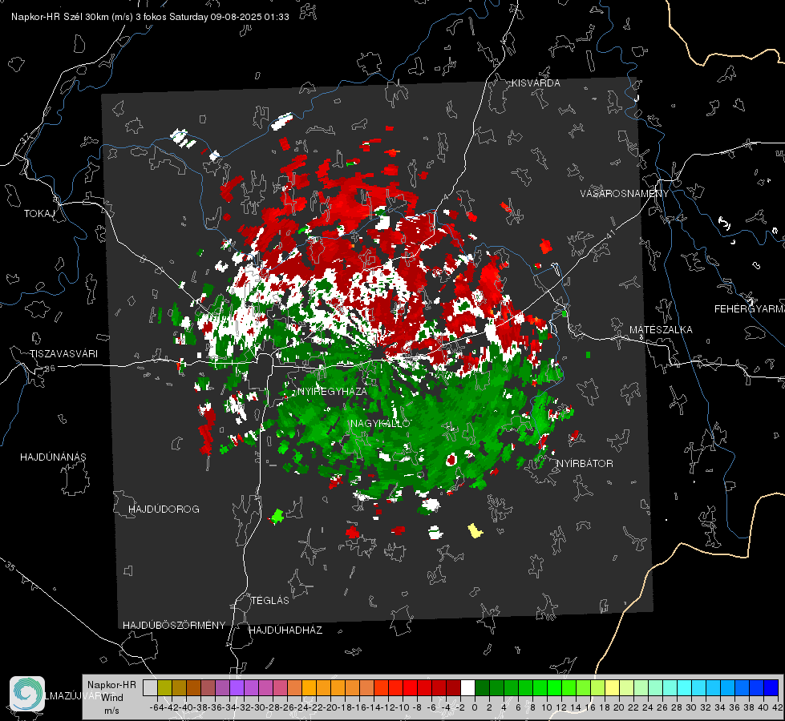The image size is (785, 721).
Task: Click the '-64' value at the legend's start
Action: click(156, 707)
